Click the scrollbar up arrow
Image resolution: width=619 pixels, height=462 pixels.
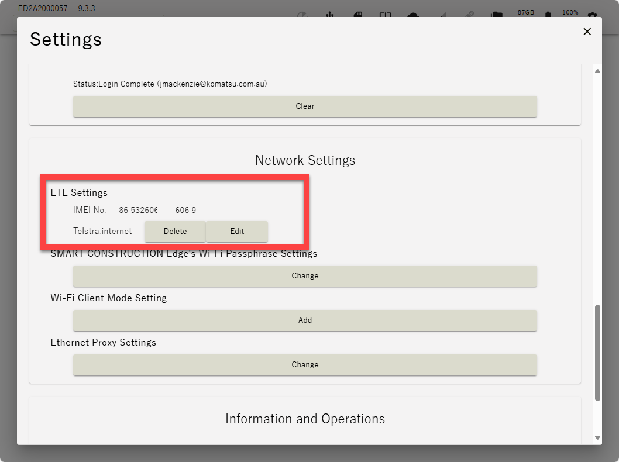pos(598,71)
